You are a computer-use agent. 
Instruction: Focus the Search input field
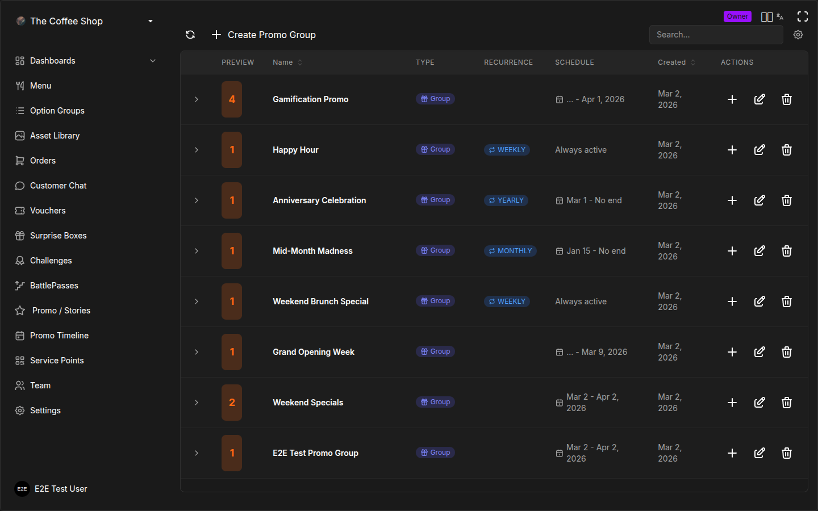tap(716, 35)
